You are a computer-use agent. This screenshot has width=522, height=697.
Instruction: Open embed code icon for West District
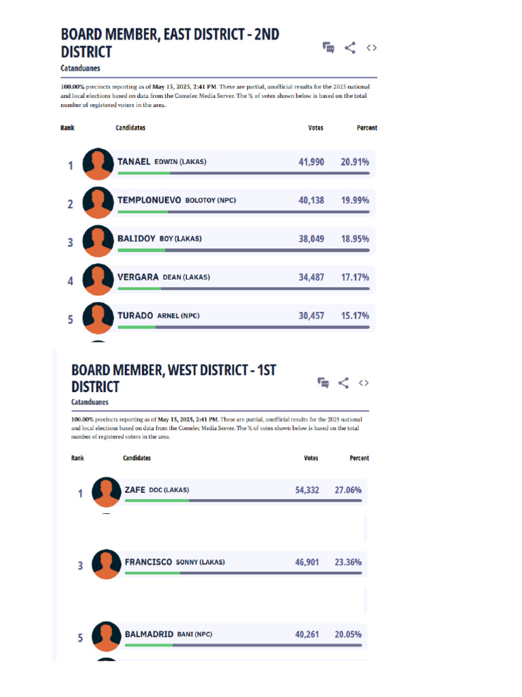tap(364, 383)
